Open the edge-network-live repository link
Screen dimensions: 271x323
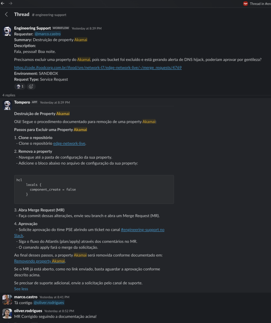pos(69,144)
